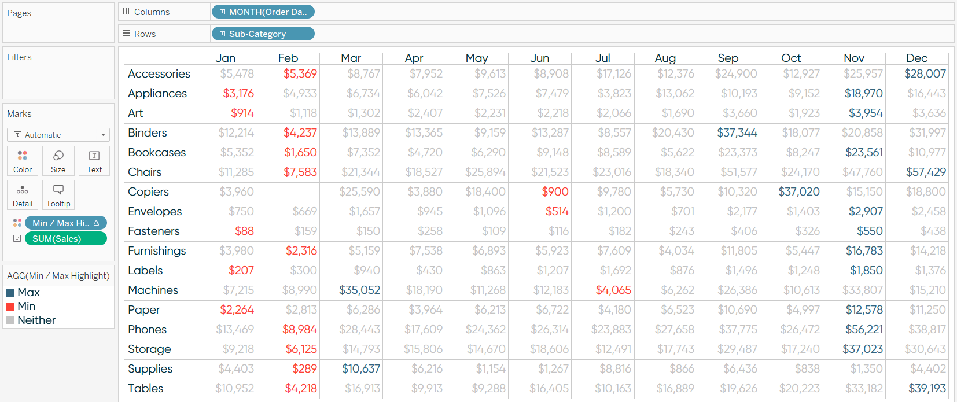Select the SUM(Sales) pill
The width and height of the screenshot is (957, 402).
click(66, 238)
